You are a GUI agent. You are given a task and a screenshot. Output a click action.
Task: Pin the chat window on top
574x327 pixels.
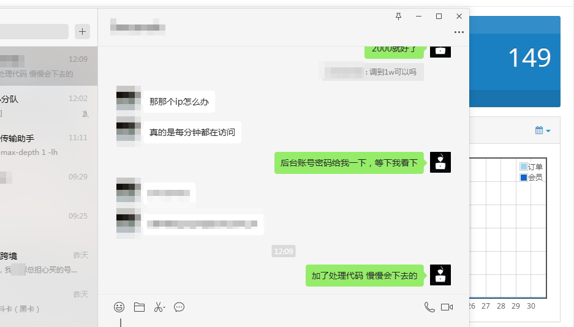click(x=398, y=16)
